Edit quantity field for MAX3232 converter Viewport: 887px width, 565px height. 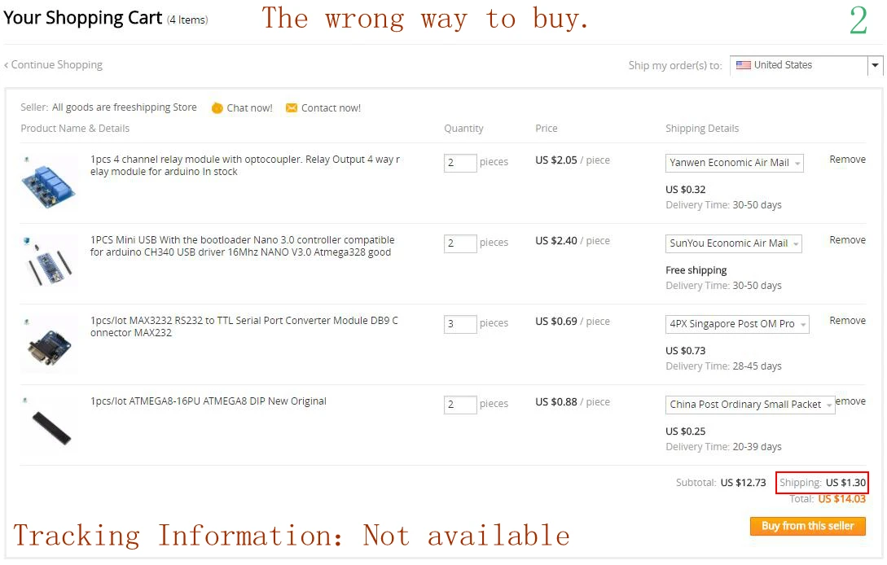(460, 324)
